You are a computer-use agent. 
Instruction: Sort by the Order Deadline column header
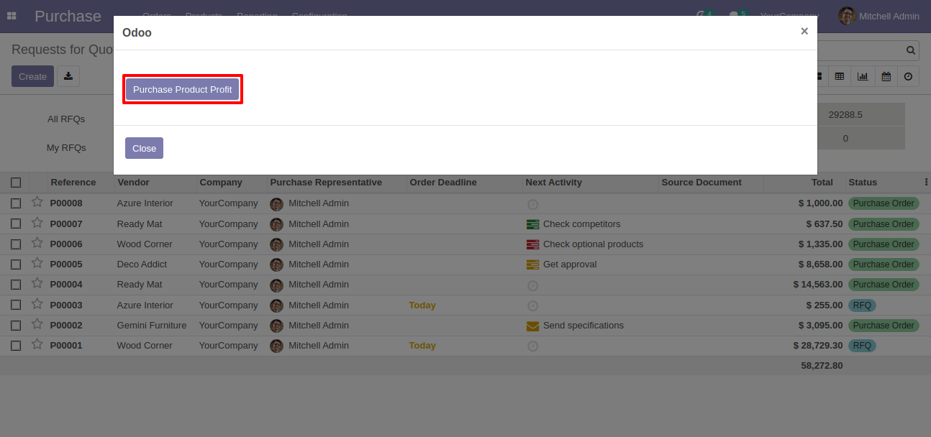click(443, 183)
